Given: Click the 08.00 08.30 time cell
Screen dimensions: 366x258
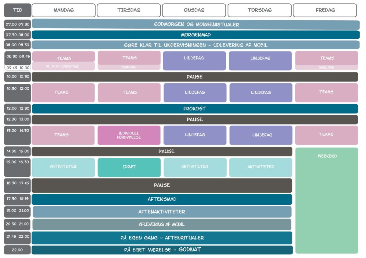Looking at the screenshot, I should point(17,45).
